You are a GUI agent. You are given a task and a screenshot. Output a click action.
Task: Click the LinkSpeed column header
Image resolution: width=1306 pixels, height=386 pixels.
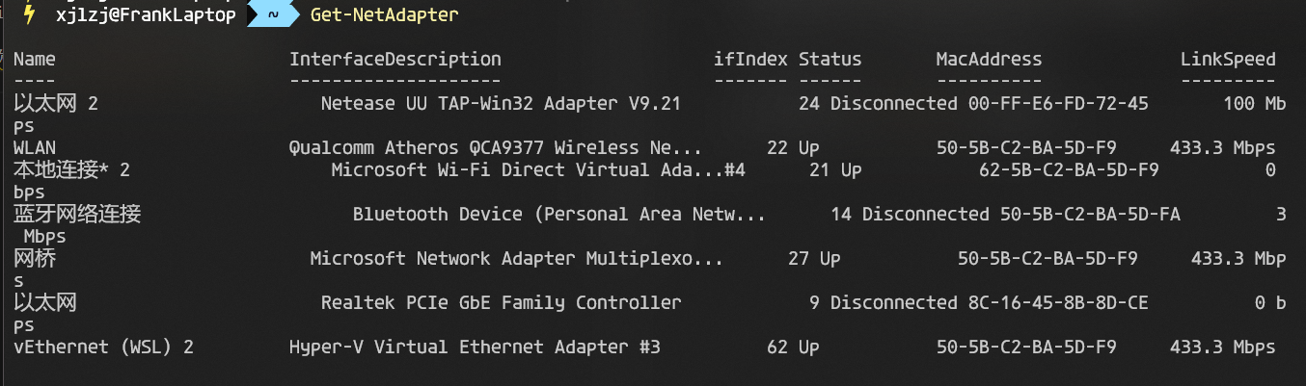pos(1227,60)
